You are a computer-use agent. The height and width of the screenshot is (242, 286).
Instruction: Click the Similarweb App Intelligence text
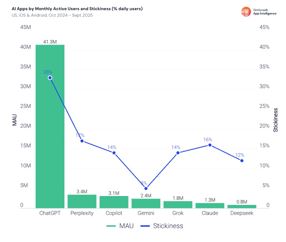tap(264, 12)
